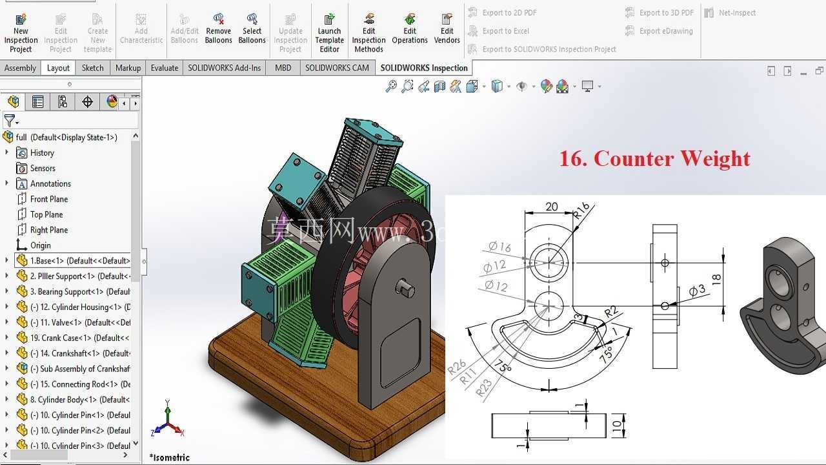Open DisplayManager color ball tab
The image size is (826, 465).
click(112, 101)
